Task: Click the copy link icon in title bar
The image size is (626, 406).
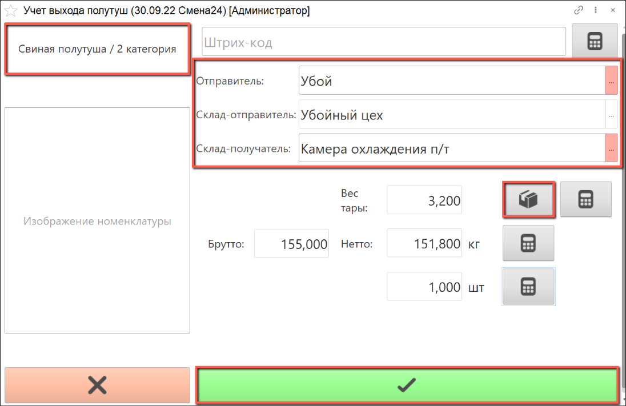Action: (579, 10)
